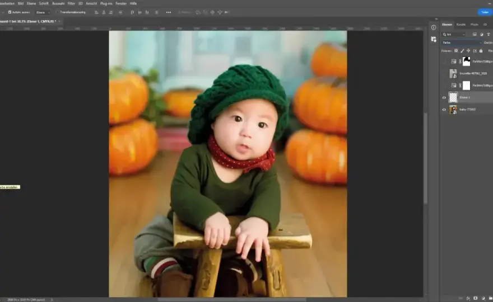Click the align bottom edges icon
493x302 pixels.
click(147, 12)
